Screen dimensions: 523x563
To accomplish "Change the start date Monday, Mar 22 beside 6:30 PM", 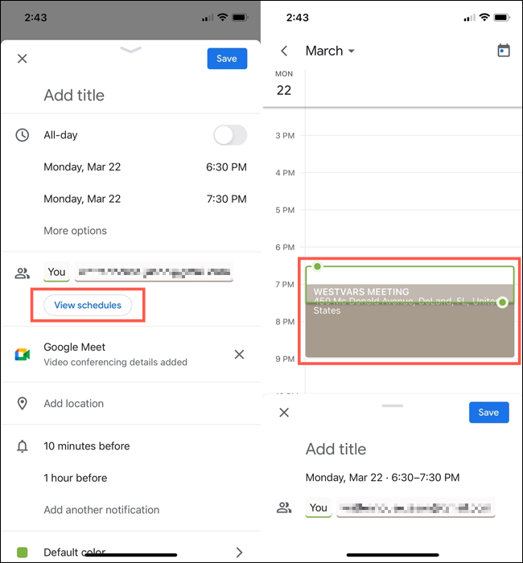I will tap(82, 167).
